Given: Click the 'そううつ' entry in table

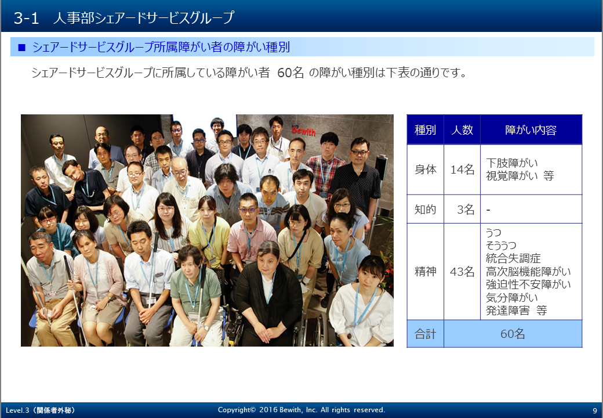Looking at the screenshot, I should 501,246.
